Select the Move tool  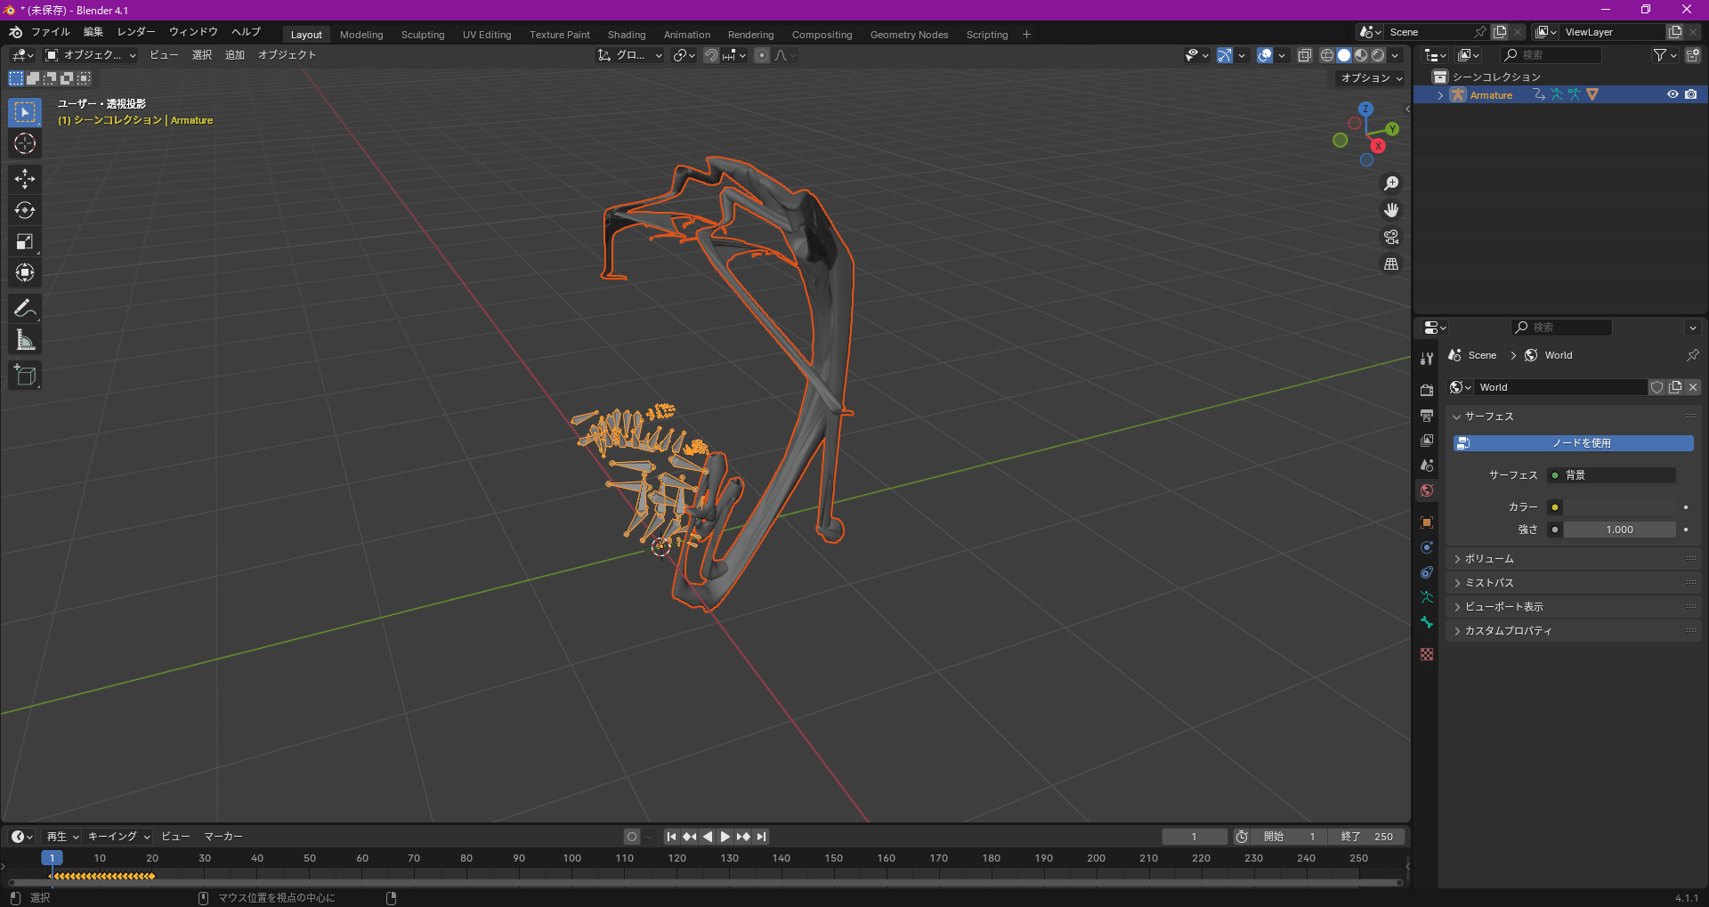point(25,179)
